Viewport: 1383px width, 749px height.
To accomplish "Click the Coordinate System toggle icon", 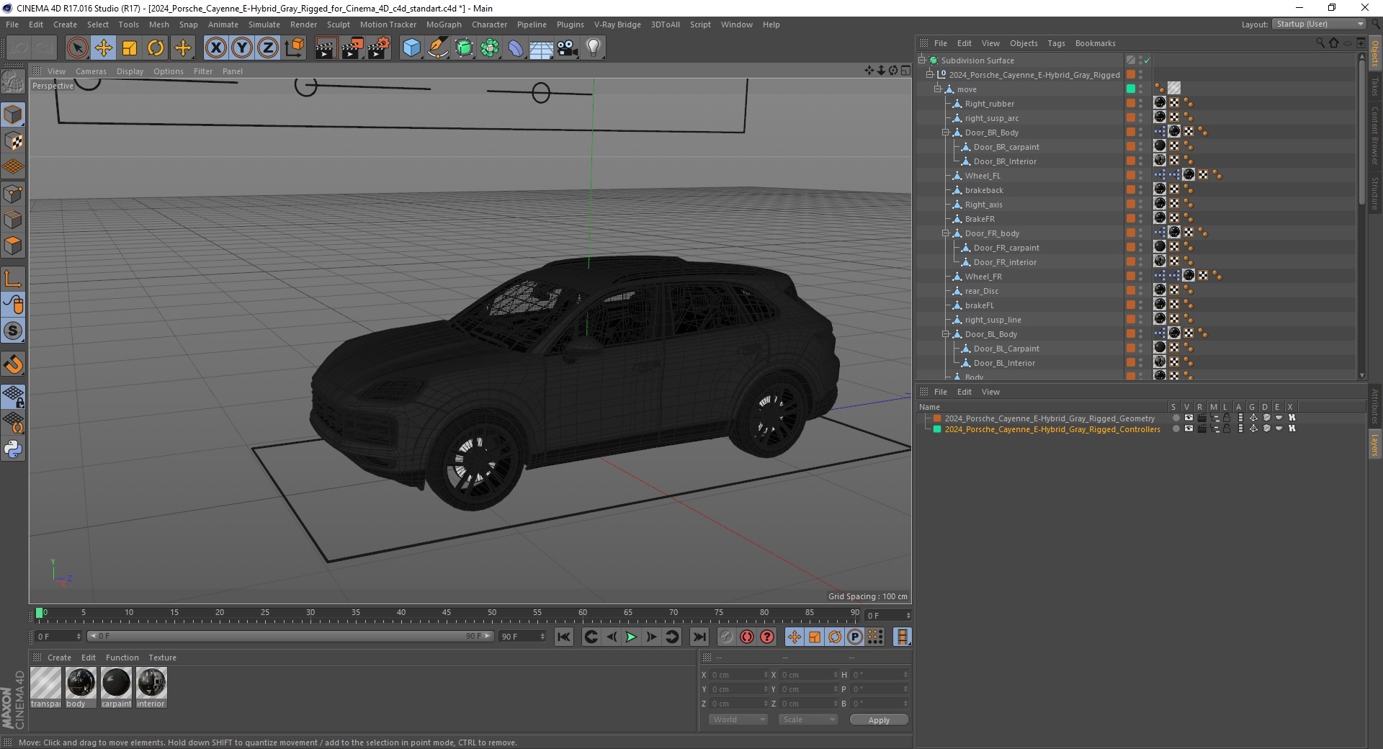I will [x=294, y=48].
